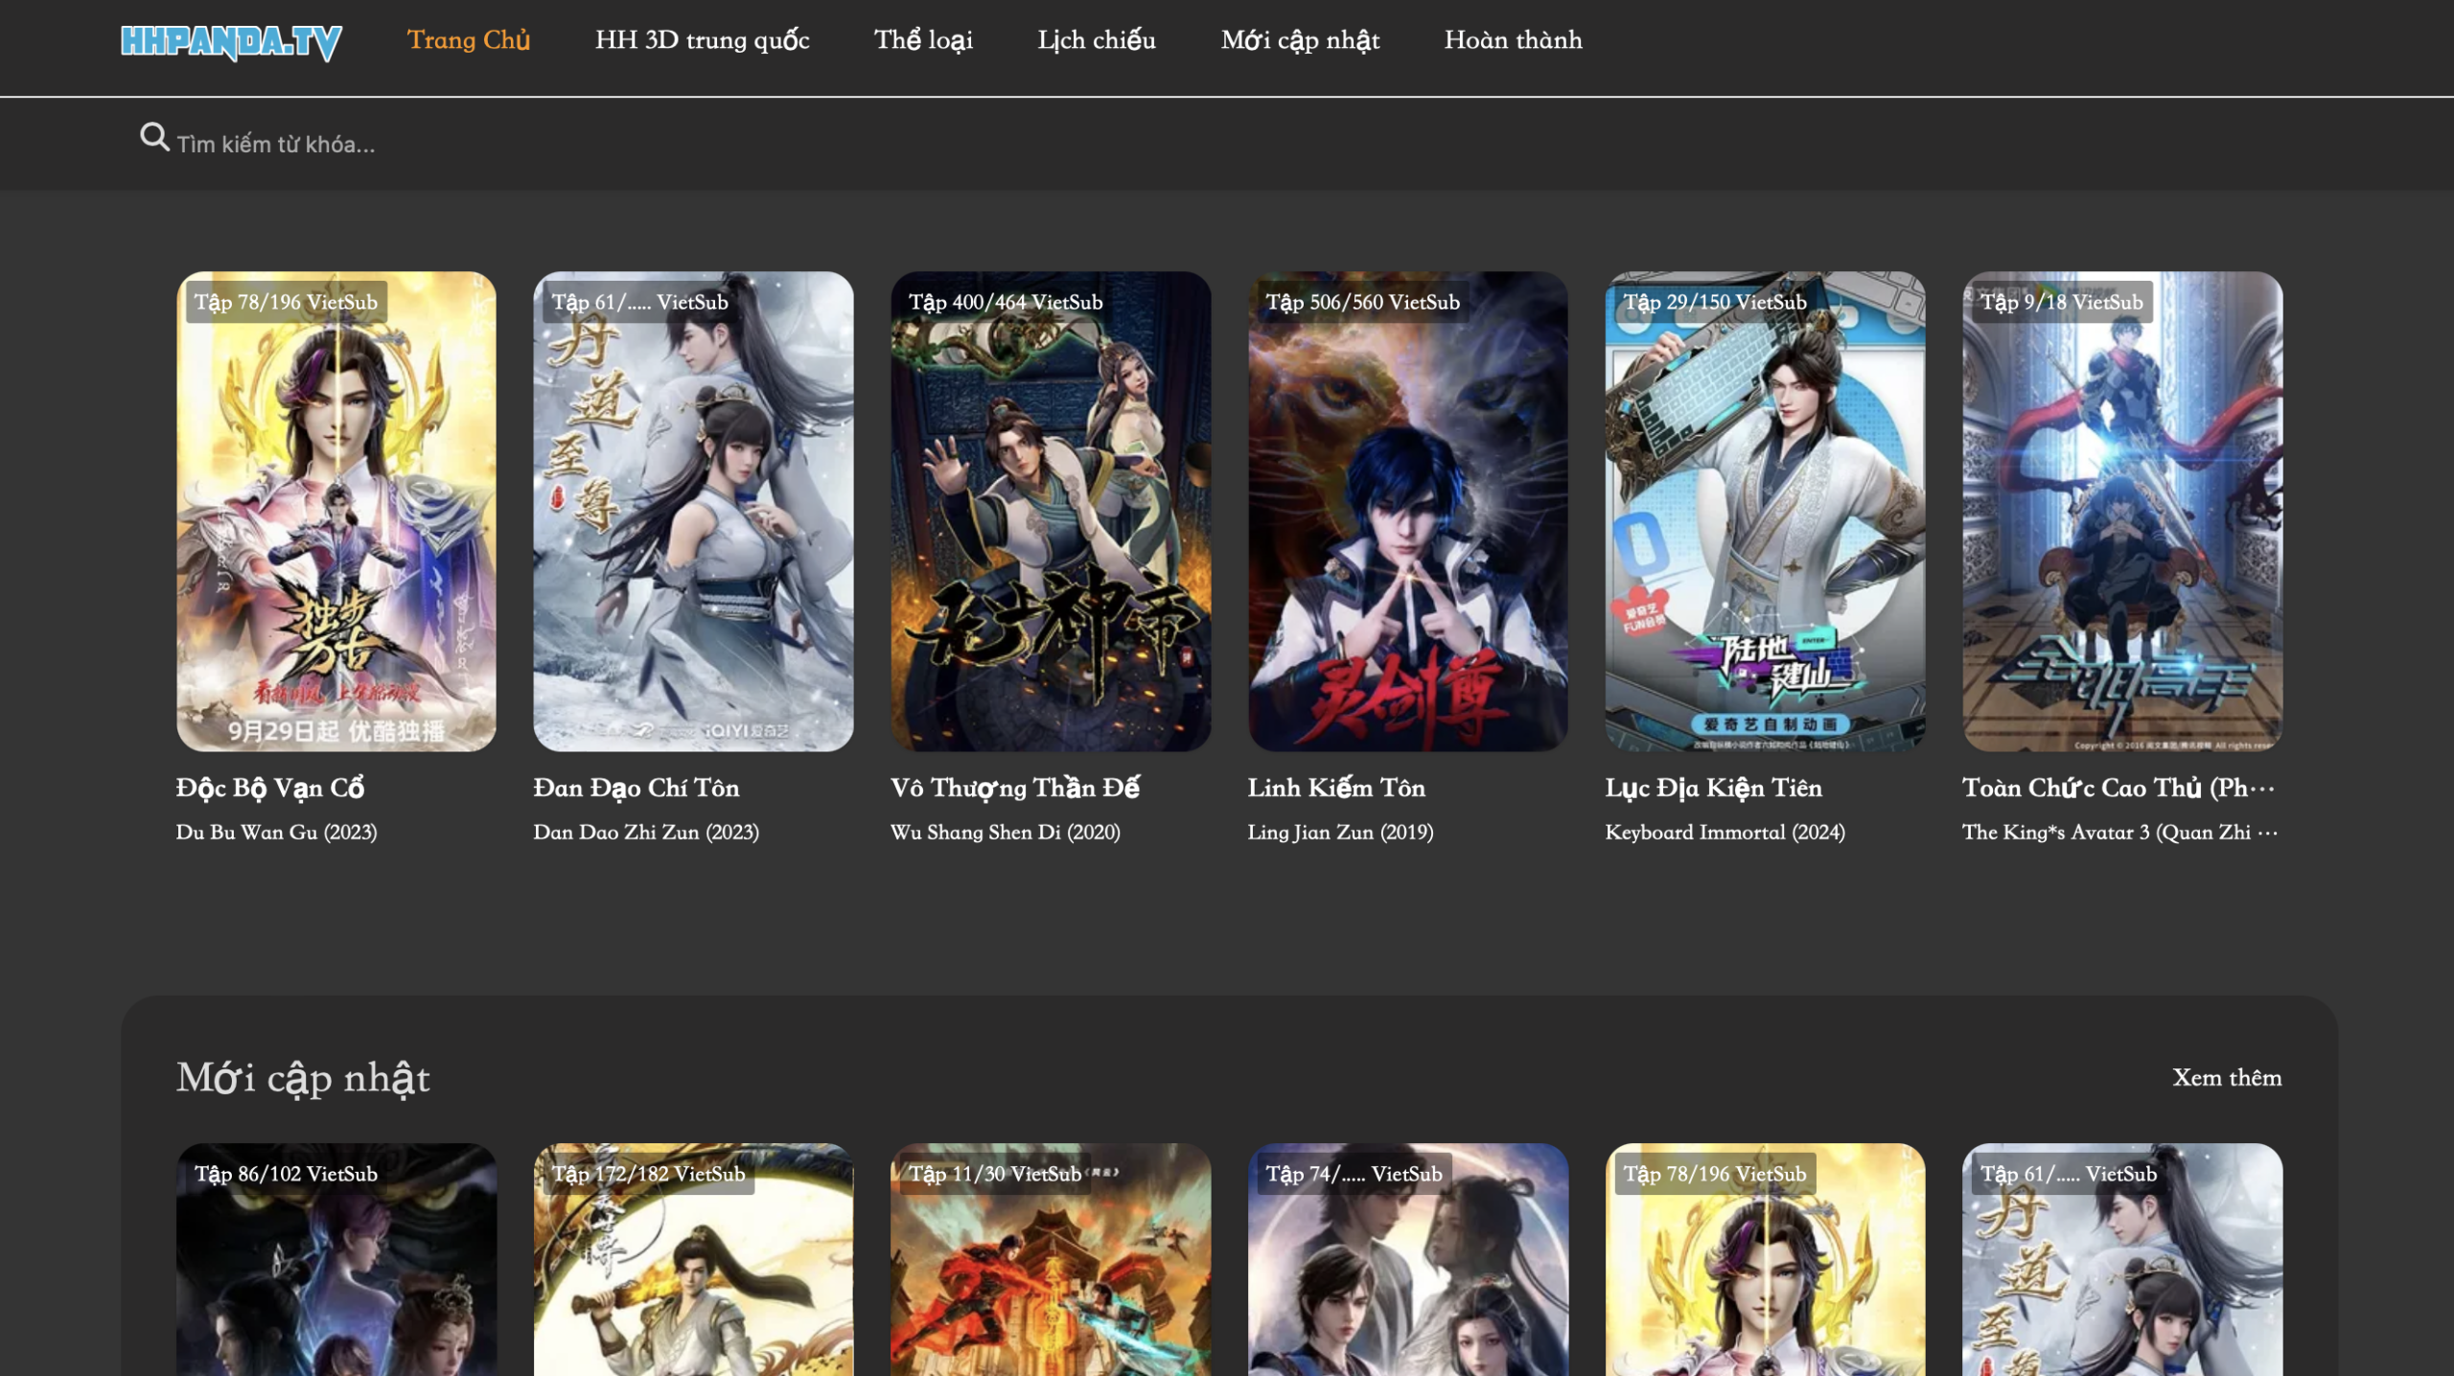Click the search magnifier icon

pyautogui.click(x=153, y=137)
